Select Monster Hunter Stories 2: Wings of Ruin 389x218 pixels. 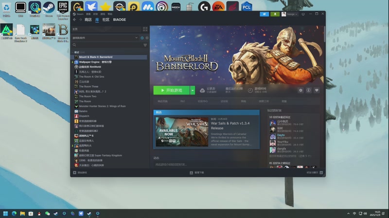[109, 106]
